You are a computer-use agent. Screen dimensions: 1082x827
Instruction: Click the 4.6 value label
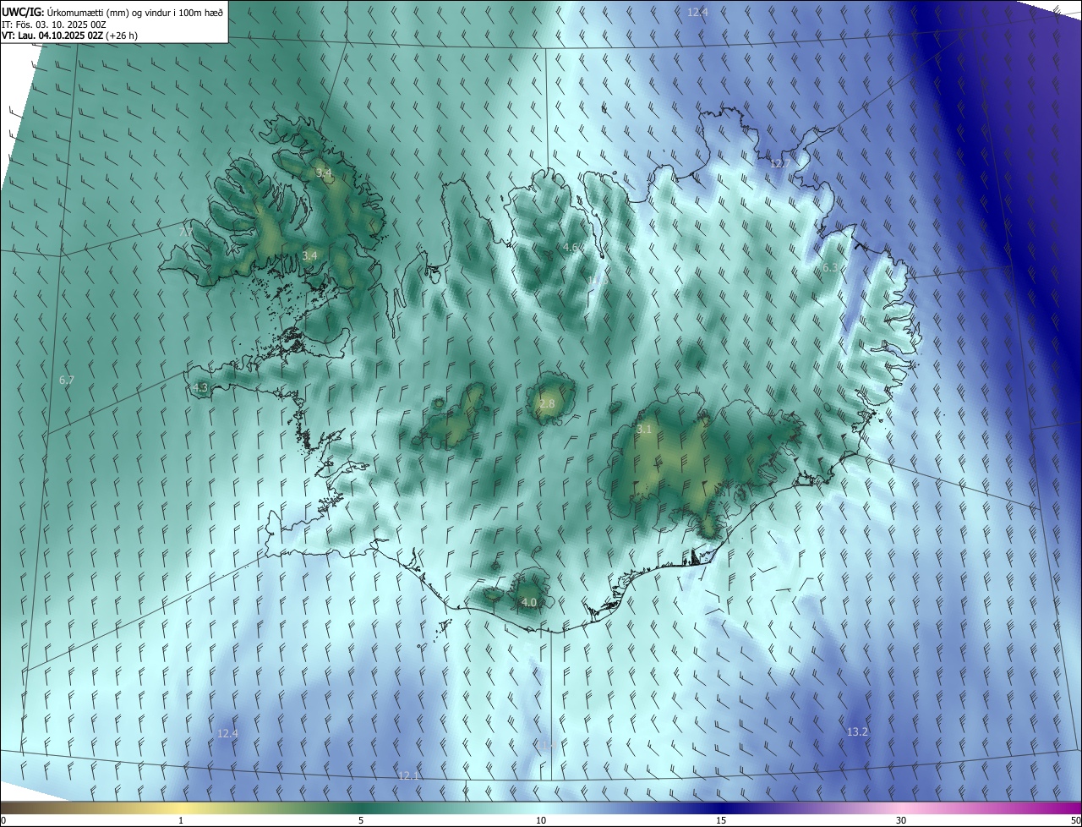(571, 247)
